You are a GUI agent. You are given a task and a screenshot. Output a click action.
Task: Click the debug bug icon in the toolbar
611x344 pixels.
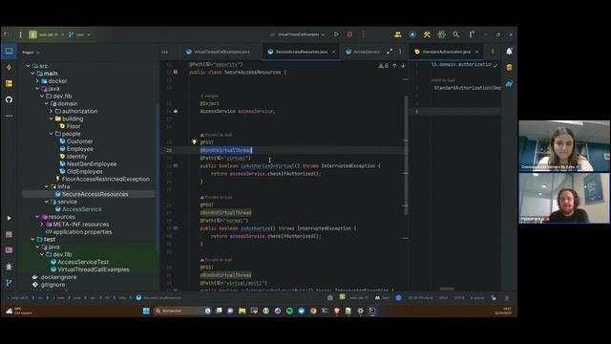pyautogui.click(x=441, y=34)
